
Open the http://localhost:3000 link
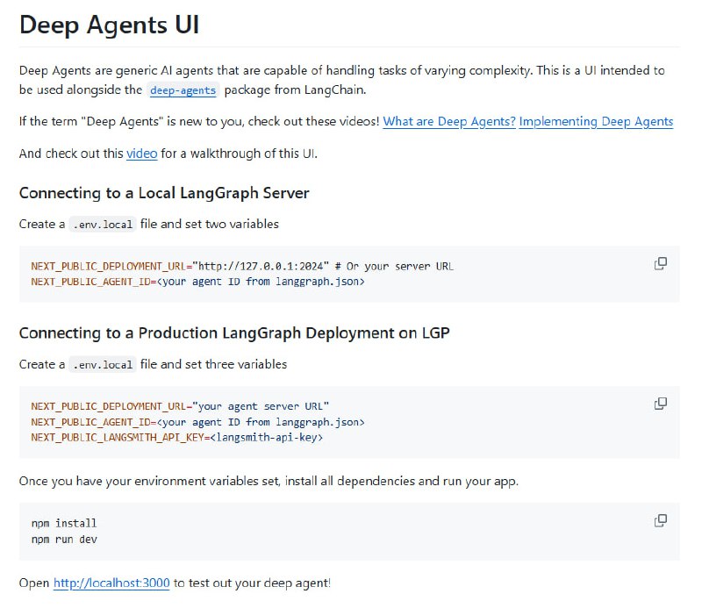110,582
